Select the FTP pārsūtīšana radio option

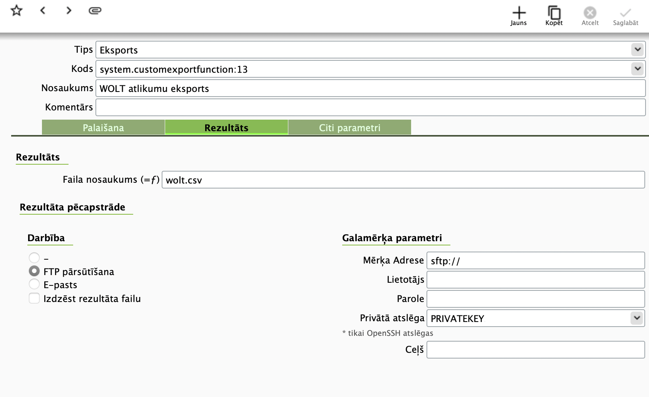34,271
